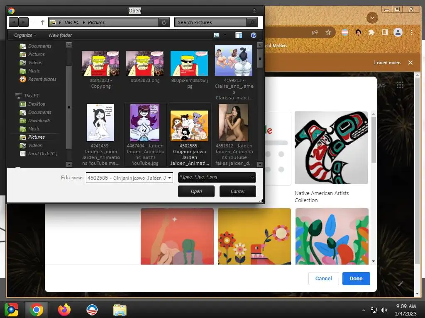
Task: Click Chrome's share page icon
Action: pos(315,33)
